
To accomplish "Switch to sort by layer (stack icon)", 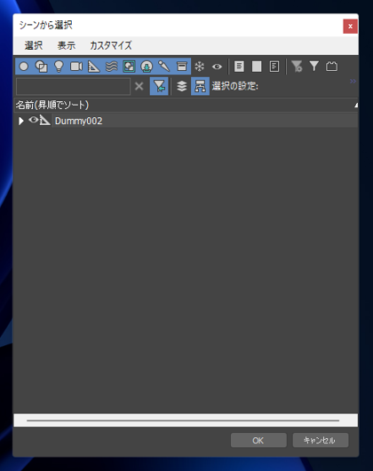I will tap(182, 87).
